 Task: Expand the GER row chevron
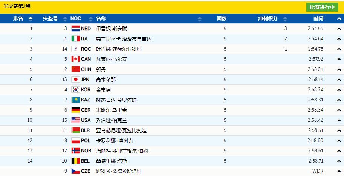tap(339, 110)
